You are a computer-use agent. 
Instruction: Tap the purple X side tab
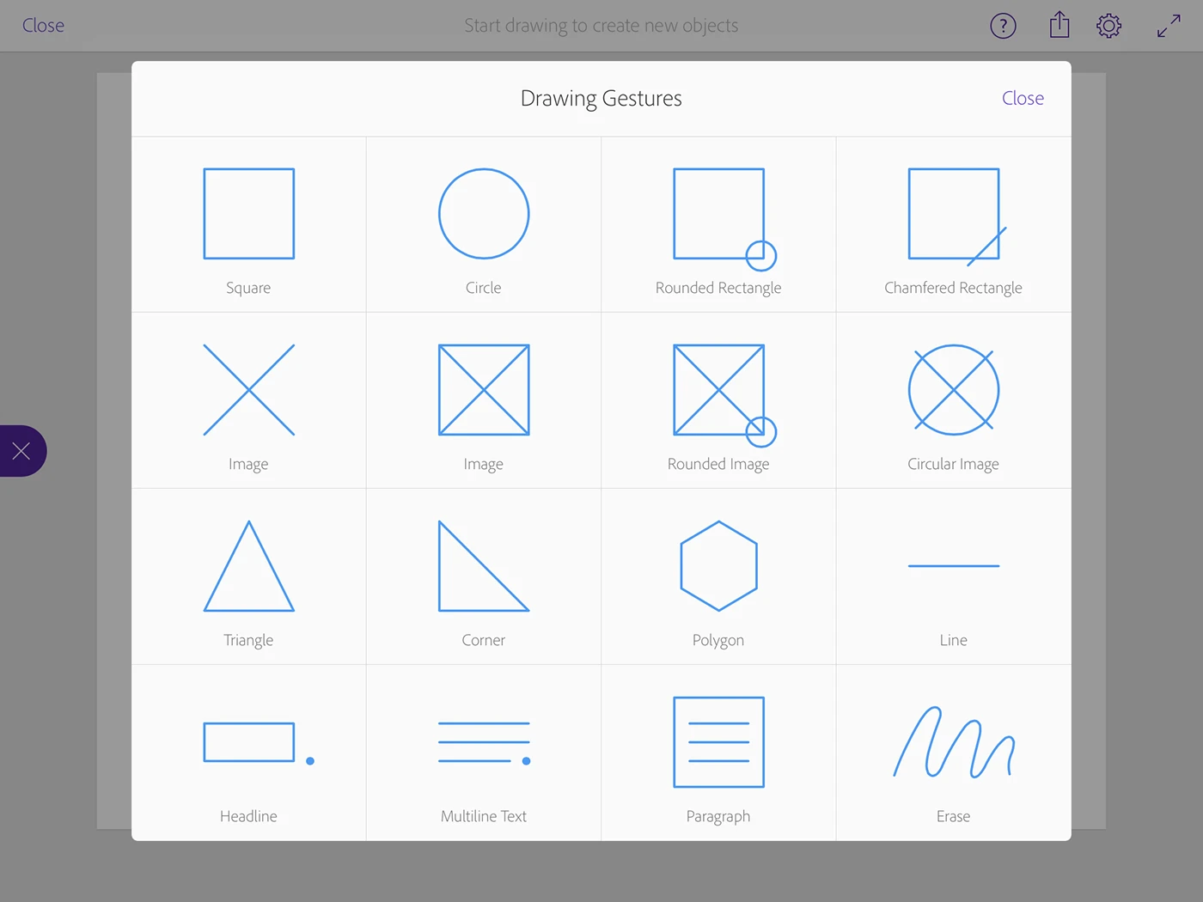click(x=22, y=451)
